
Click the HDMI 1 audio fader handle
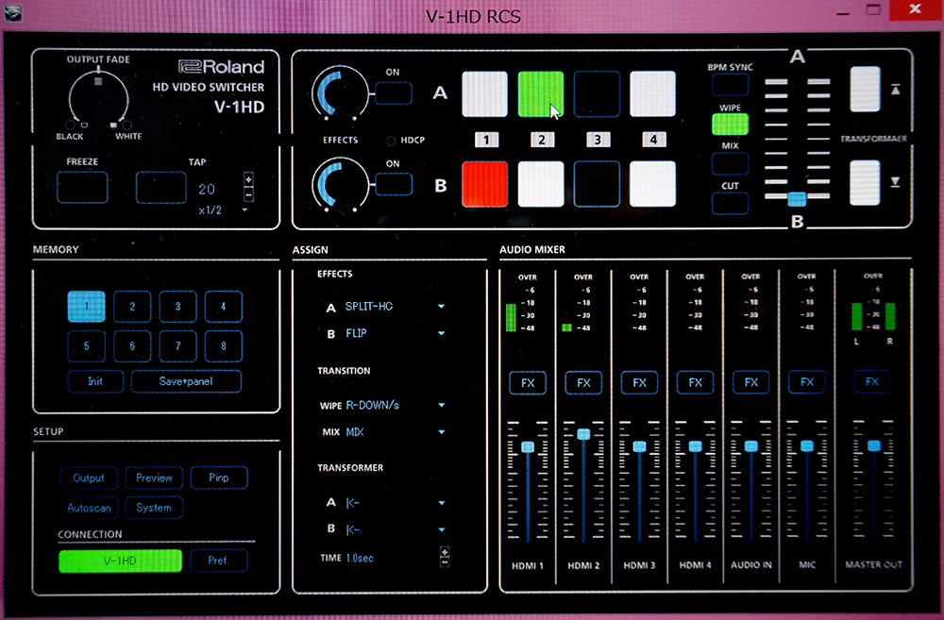point(528,446)
